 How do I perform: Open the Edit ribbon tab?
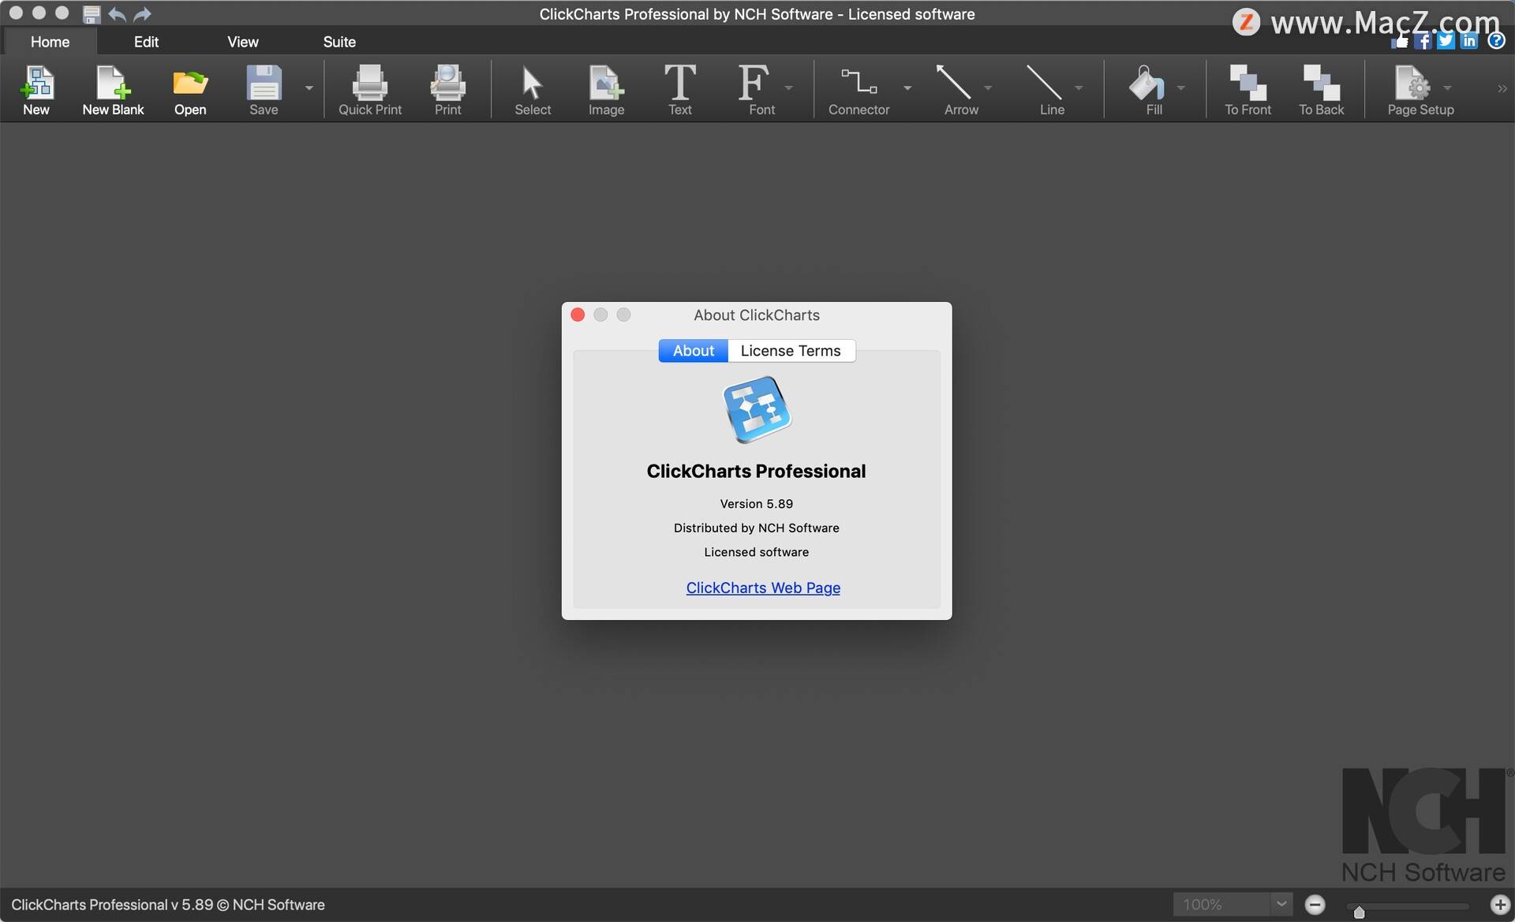click(x=146, y=42)
